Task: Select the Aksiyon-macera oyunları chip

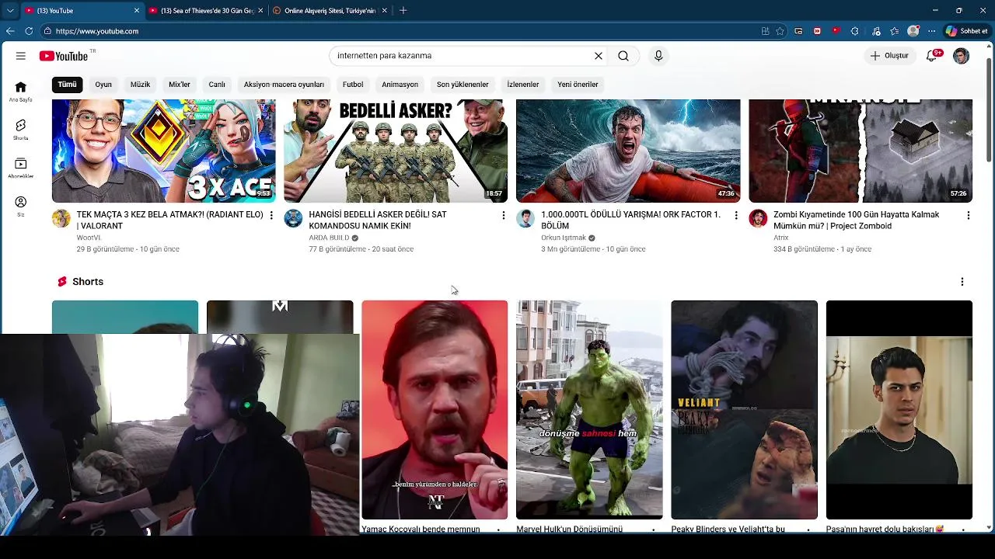Action: click(284, 85)
